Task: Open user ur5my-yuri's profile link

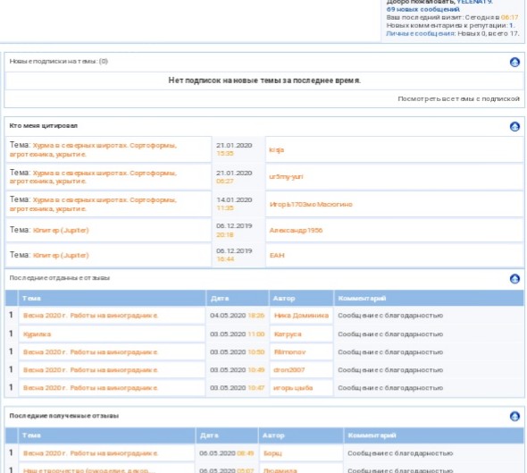Action: [286, 177]
